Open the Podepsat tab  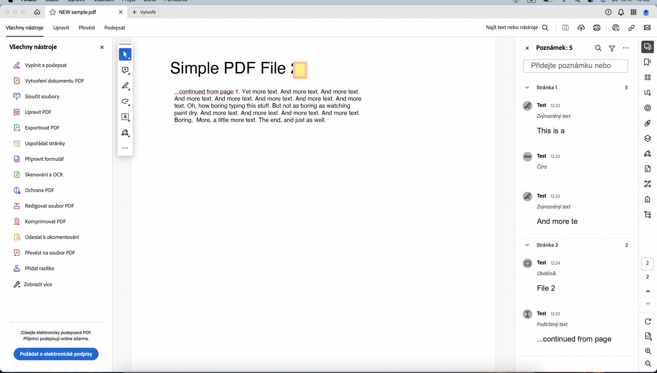tap(115, 28)
